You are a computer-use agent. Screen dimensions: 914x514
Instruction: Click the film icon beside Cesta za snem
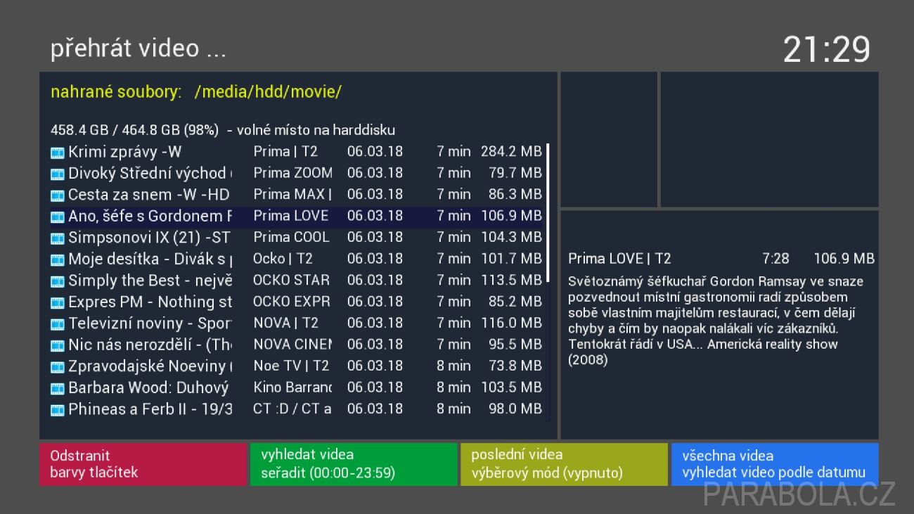click(57, 195)
